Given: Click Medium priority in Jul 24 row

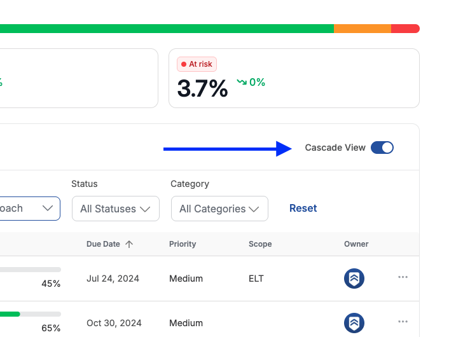Looking at the screenshot, I should [x=186, y=279].
